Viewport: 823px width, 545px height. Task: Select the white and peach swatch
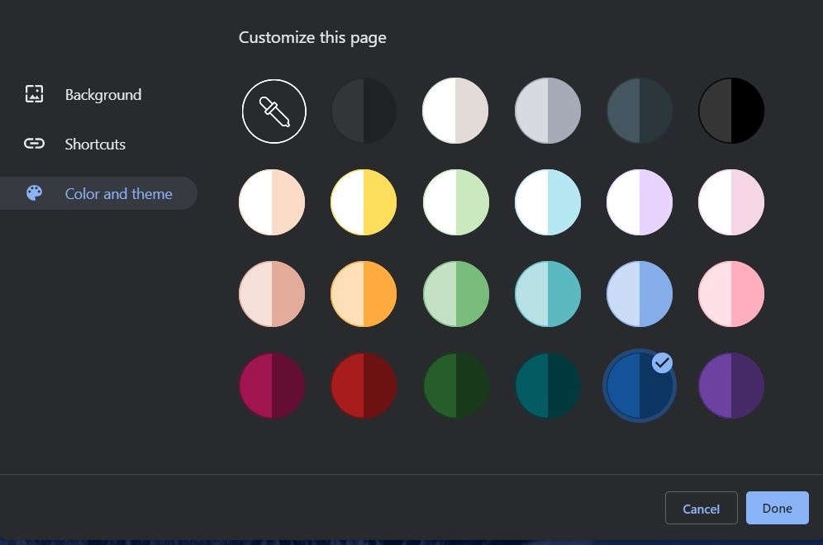272,202
